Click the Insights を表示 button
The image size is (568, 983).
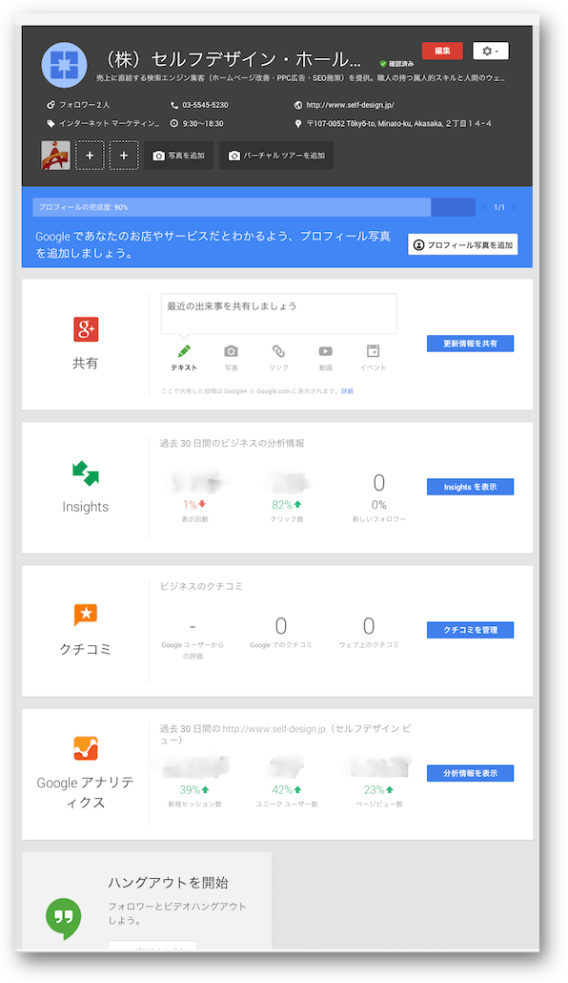470,487
